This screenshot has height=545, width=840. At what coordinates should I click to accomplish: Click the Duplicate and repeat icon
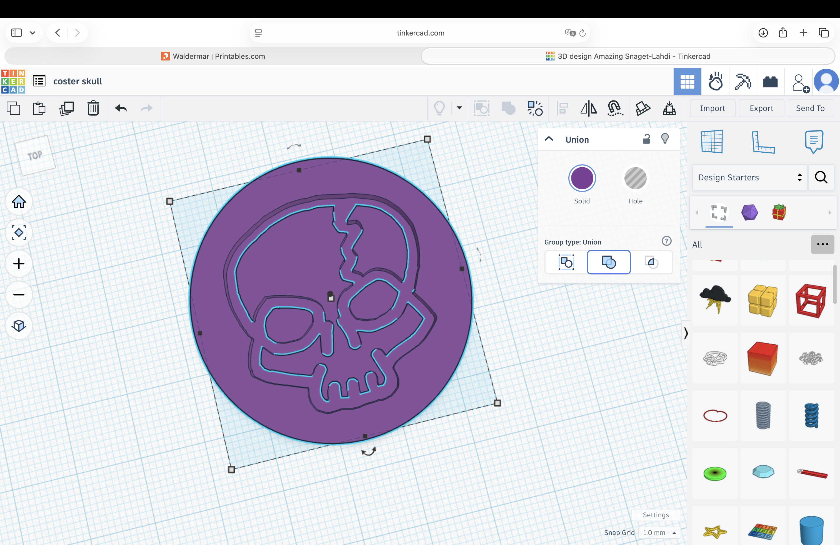point(66,108)
